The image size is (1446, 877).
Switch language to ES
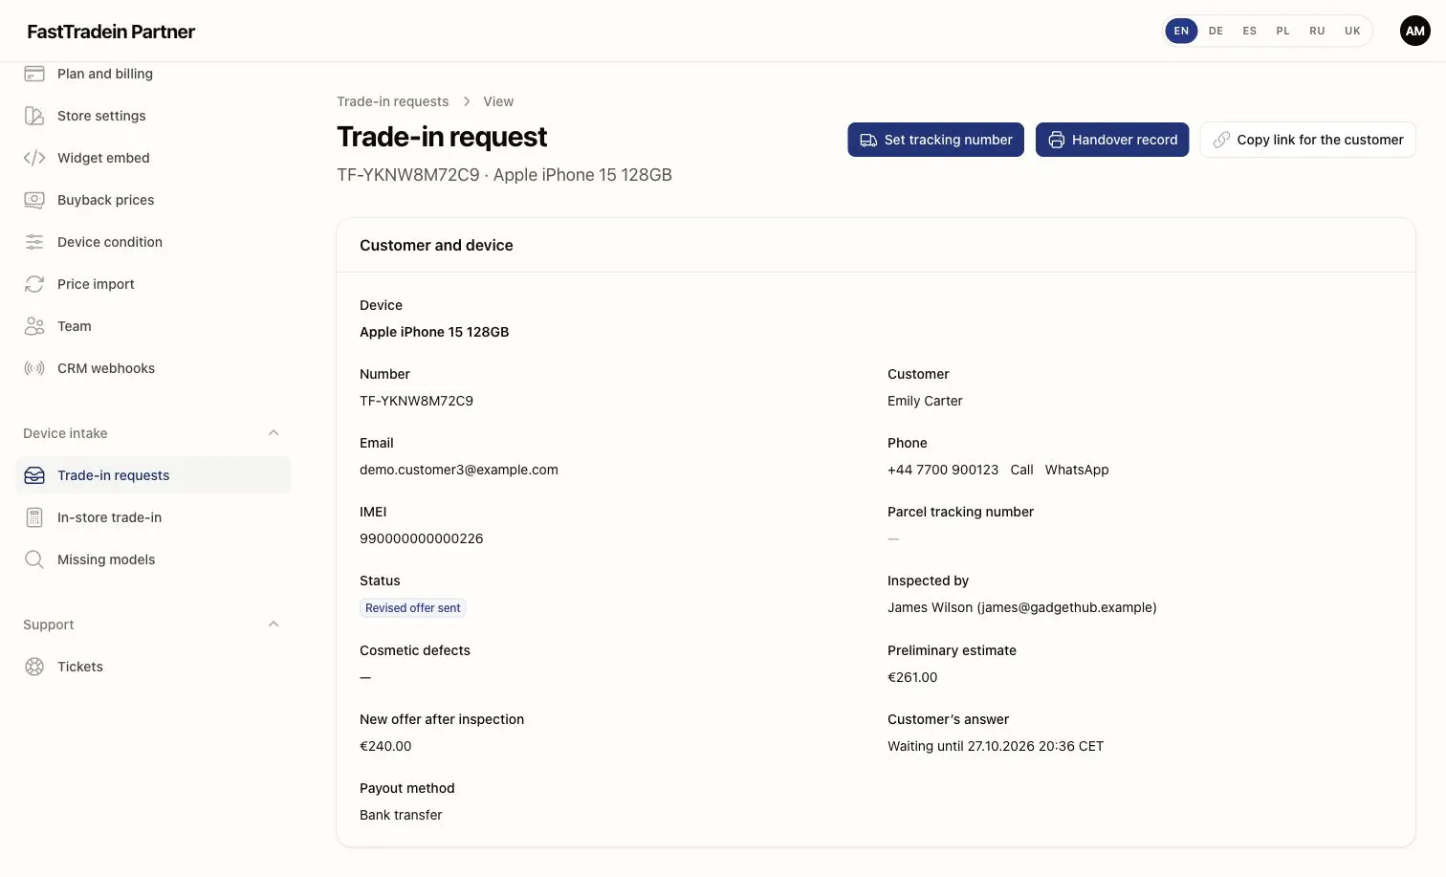coord(1249,31)
